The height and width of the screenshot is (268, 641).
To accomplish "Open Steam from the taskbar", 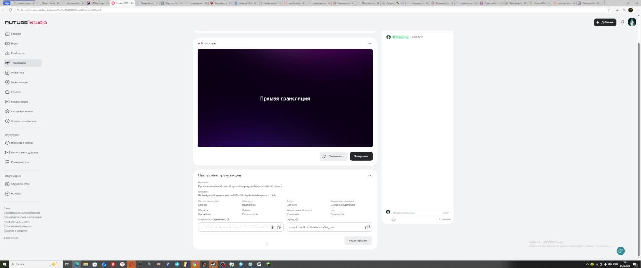I will pos(214,264).
